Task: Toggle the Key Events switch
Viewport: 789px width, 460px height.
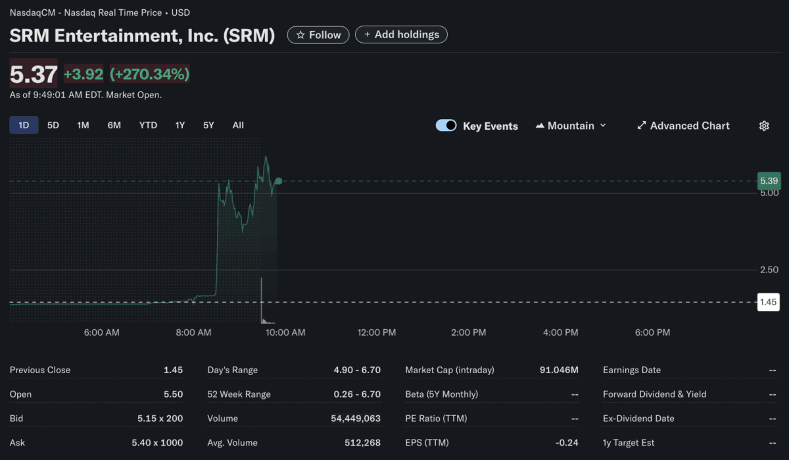Action: point(446,126)
